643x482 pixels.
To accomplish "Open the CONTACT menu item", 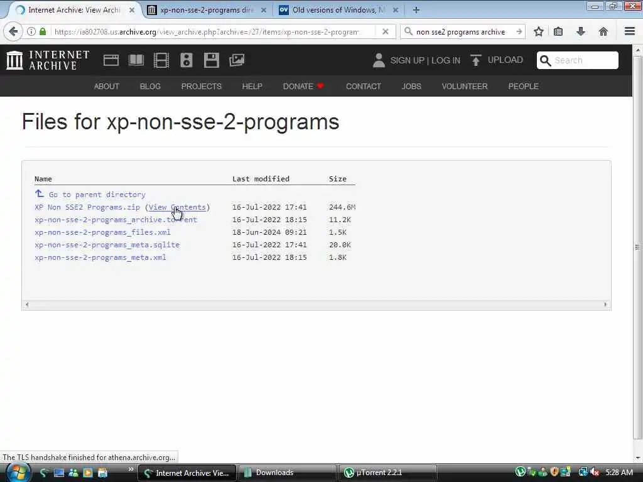I will click(364, 87).
